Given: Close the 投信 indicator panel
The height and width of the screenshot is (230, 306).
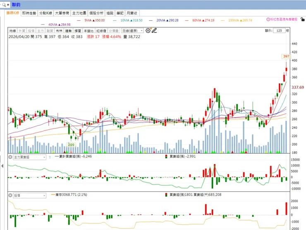Looking at the screenshot, I should tap(10, 195).
